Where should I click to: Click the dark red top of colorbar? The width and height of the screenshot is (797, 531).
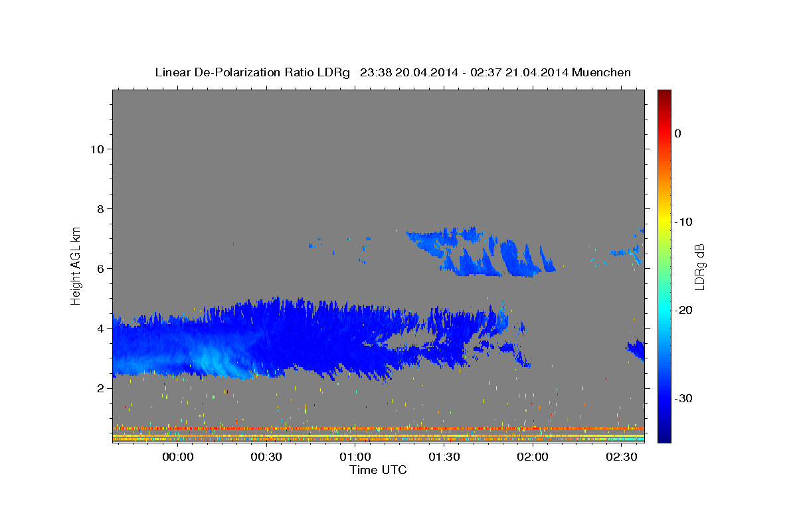point(664,95)
